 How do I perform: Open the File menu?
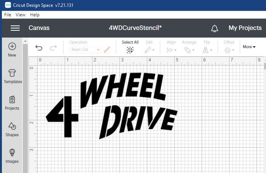coord(8,15)
